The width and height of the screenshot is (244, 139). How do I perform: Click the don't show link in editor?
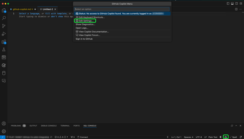(x=57, y=17)
